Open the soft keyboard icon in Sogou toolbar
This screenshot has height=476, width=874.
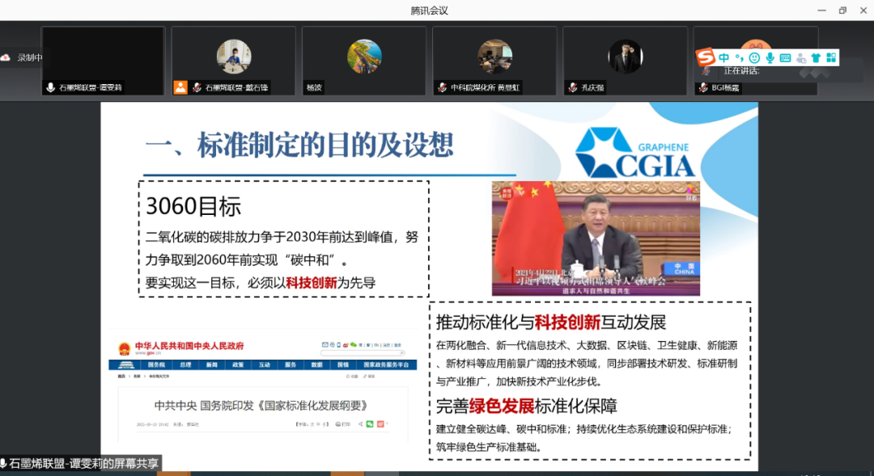(785, 57)
